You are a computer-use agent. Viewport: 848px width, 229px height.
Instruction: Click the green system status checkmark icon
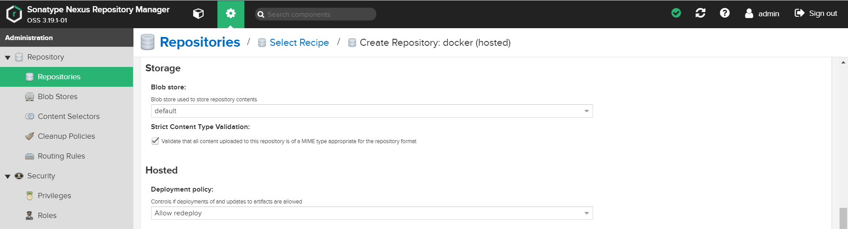point(676,13)
